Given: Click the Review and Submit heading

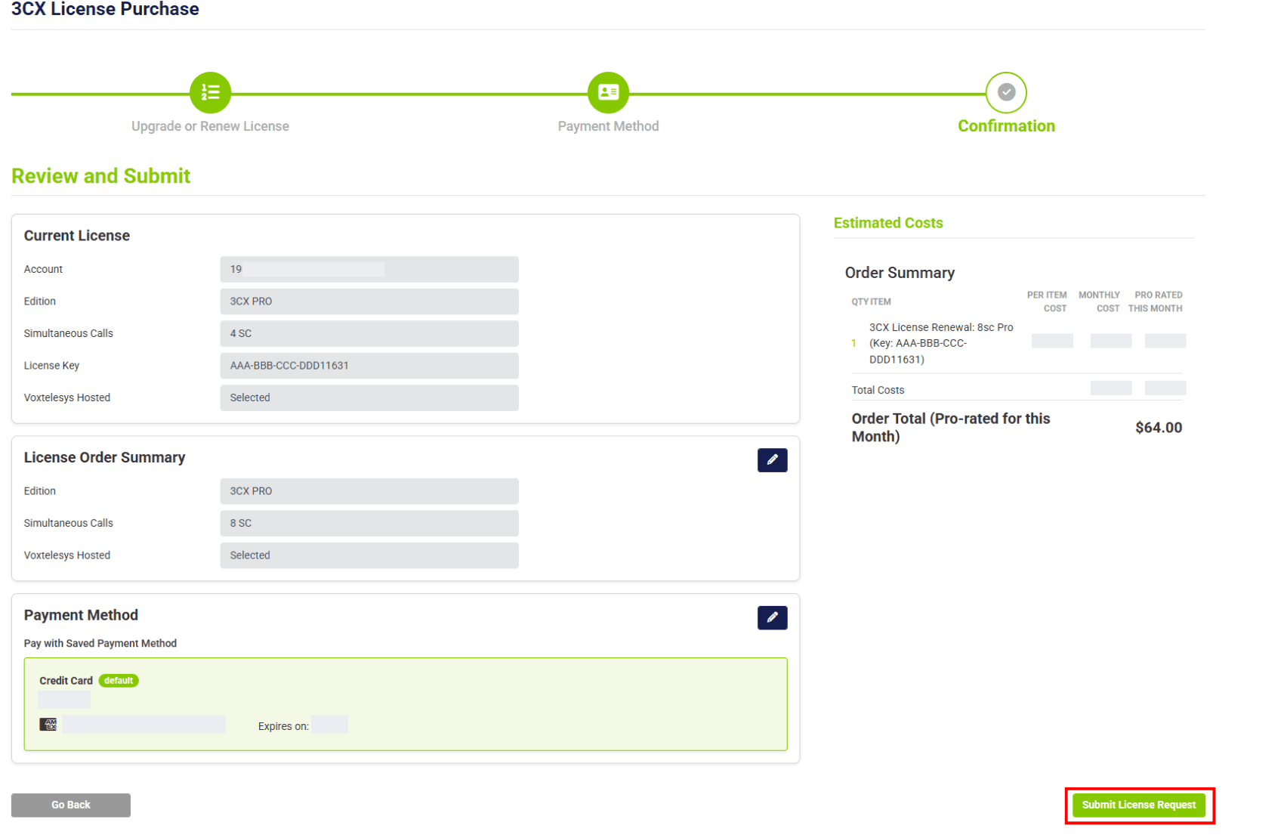Looking at the screenshot, I should (100, 176).
